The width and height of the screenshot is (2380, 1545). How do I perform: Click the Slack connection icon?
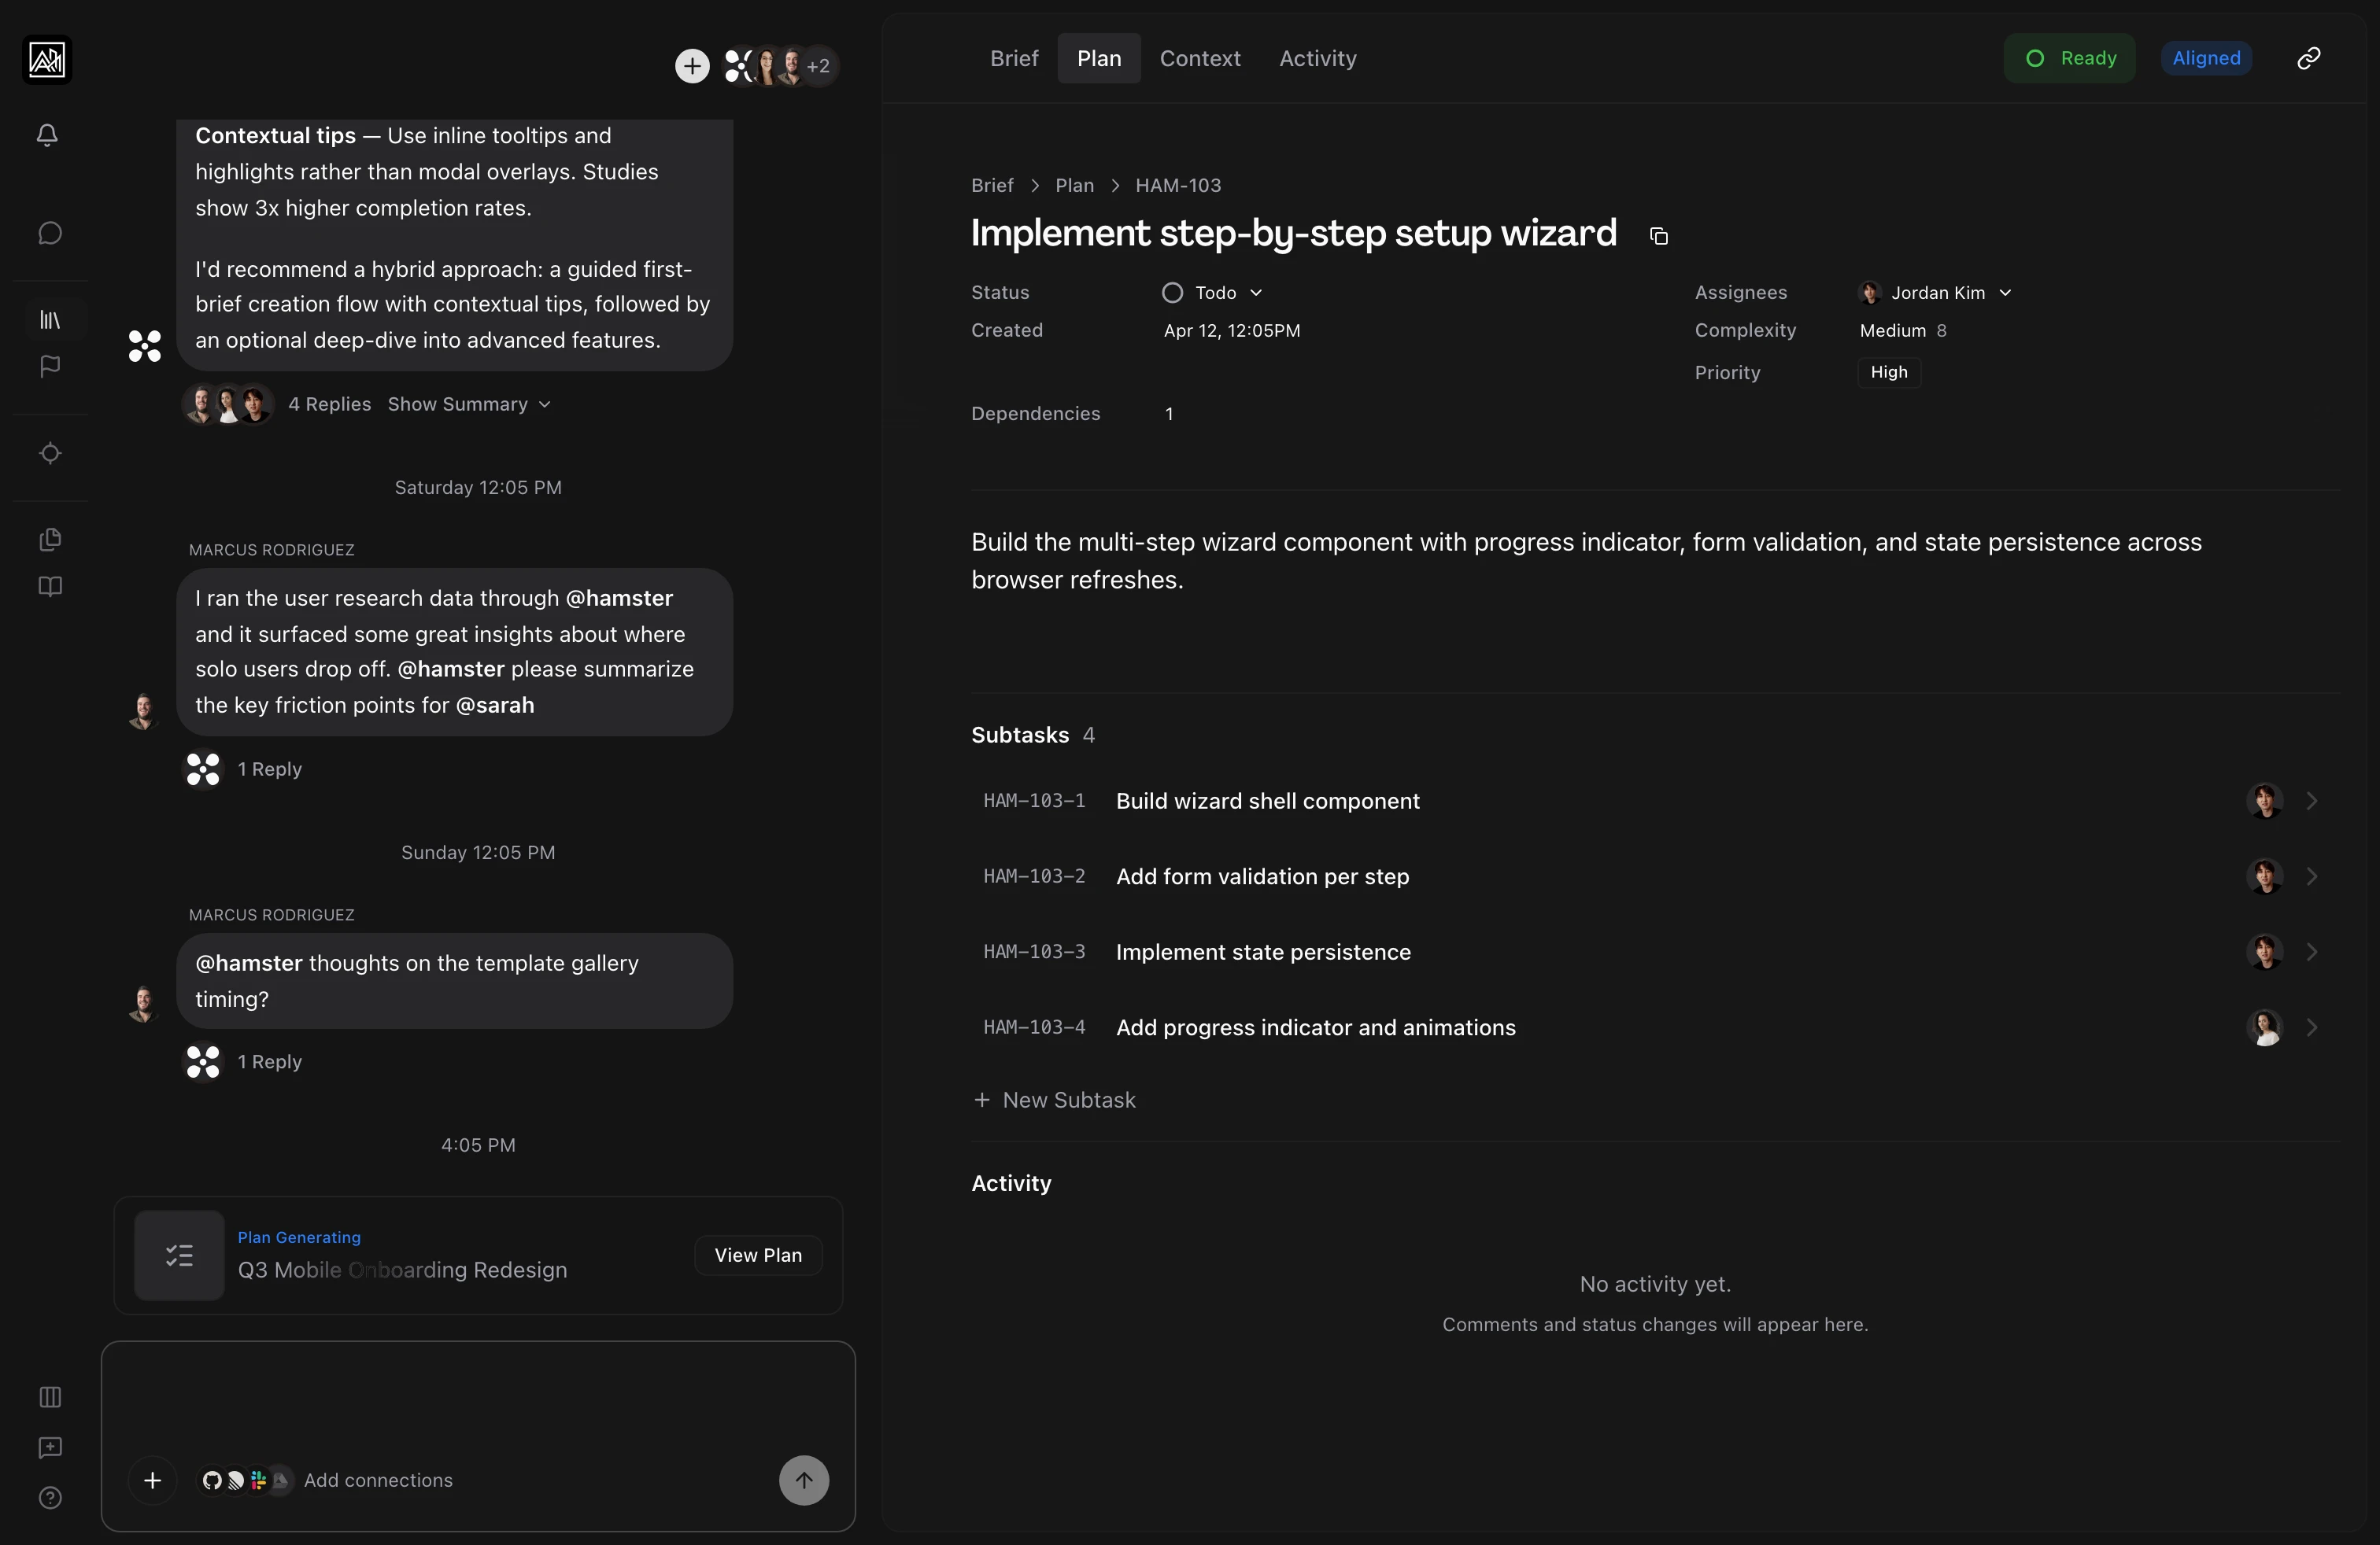(x=257, y=1481)
